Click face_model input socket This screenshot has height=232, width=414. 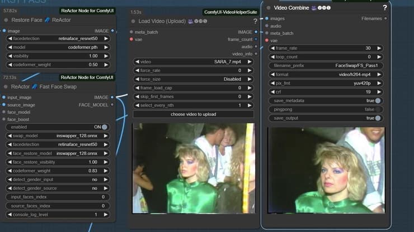coord(4,112)
